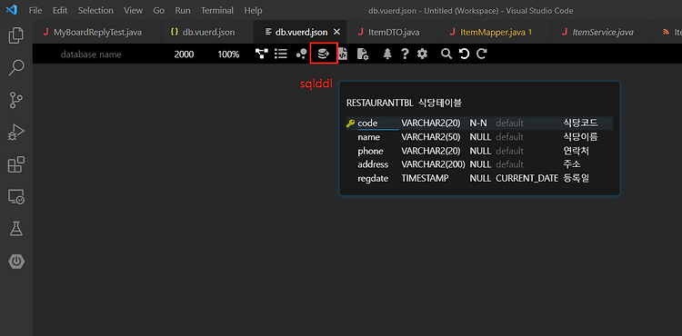
Task: Toggle the N-N constraint on code column
Action: pos(478,124)
